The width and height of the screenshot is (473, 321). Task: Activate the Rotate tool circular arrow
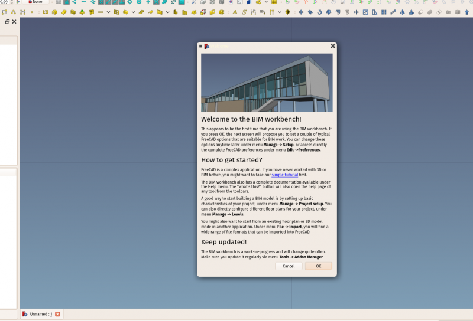tap(319, 12)
